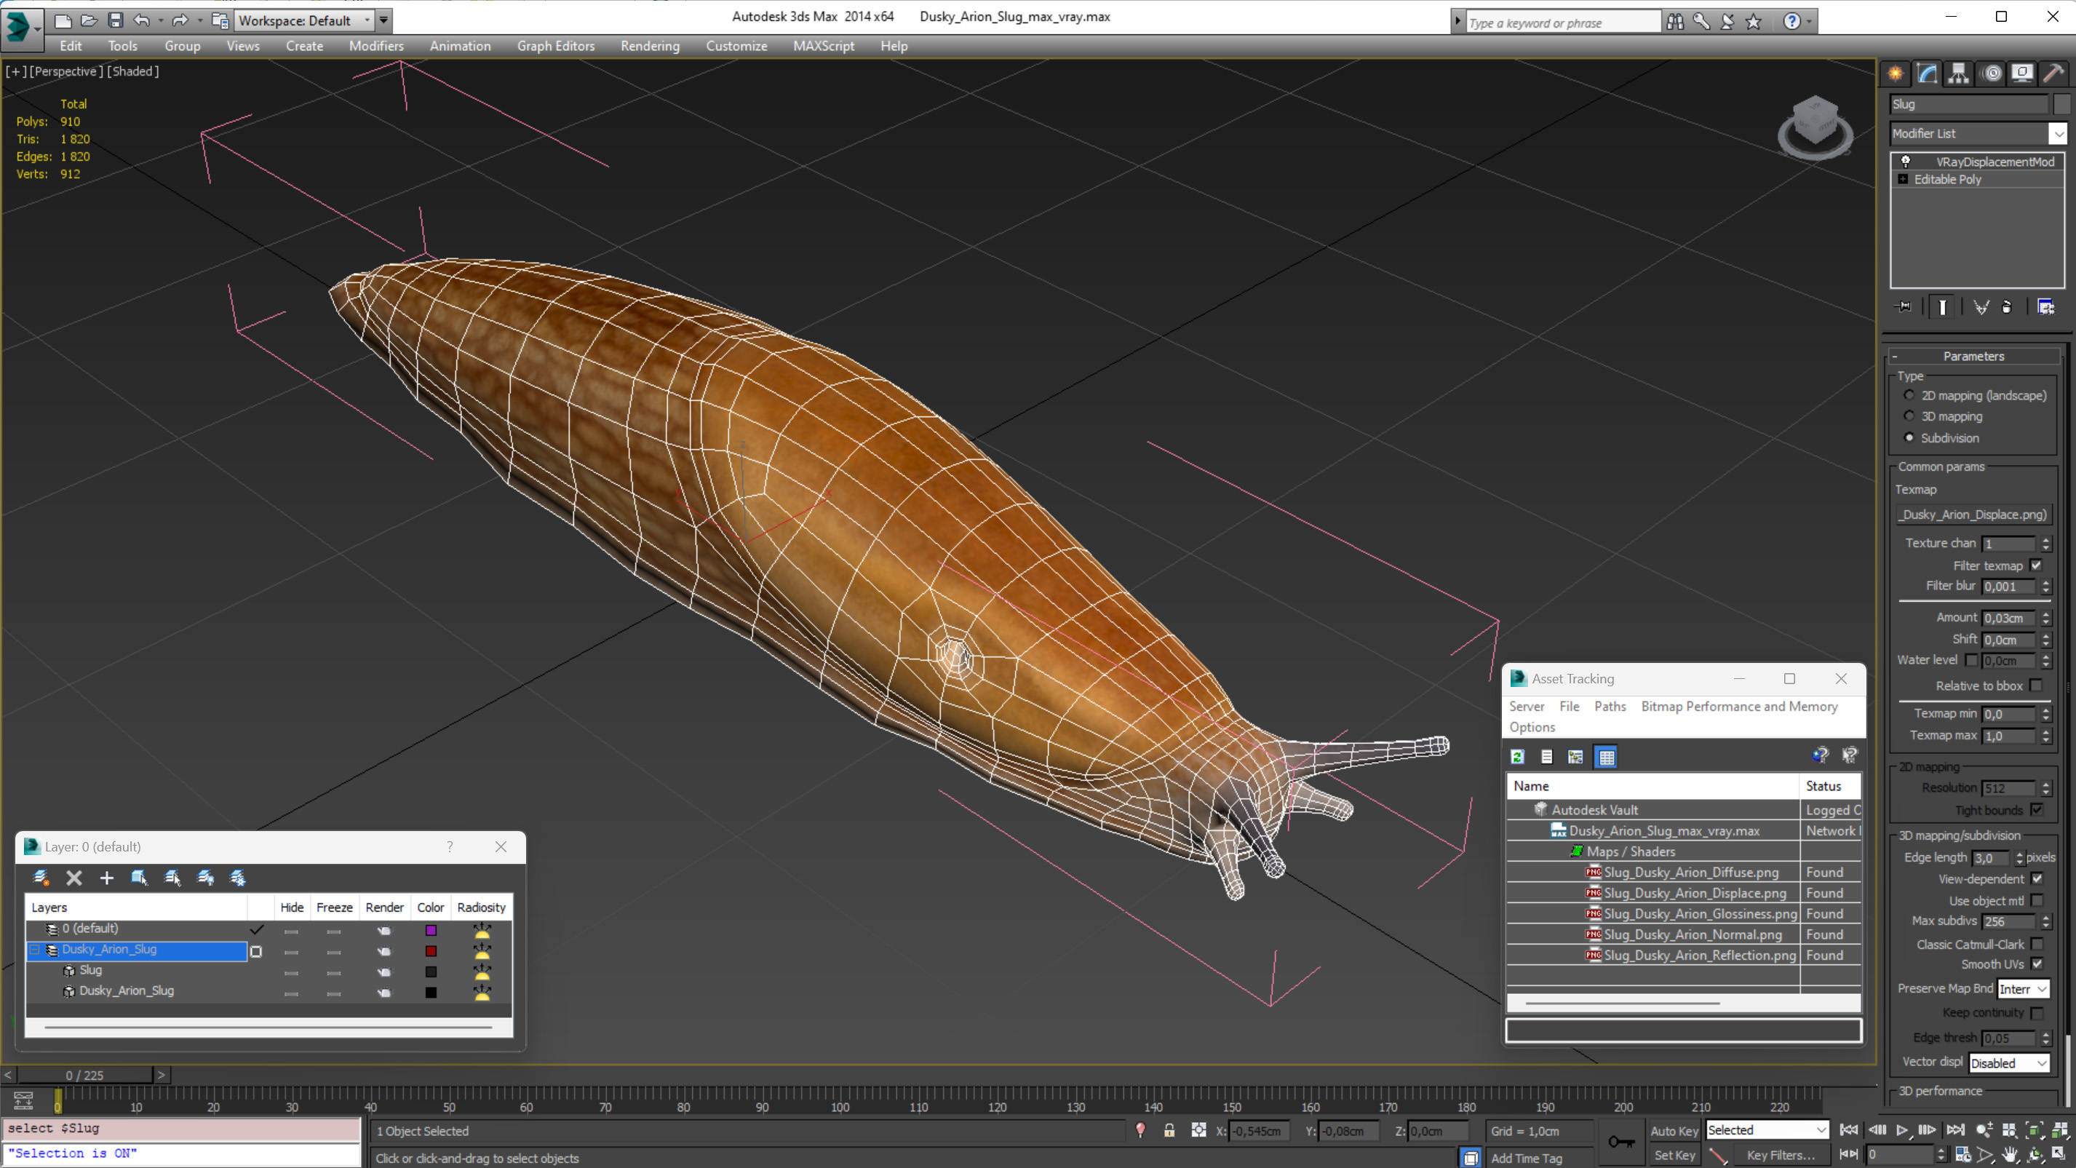Image resolution: width=2076 pixels, height=1168 pixels.
Task: Collapse Dusky_Arion_Slug layer tree node
Action: (35, 950)
